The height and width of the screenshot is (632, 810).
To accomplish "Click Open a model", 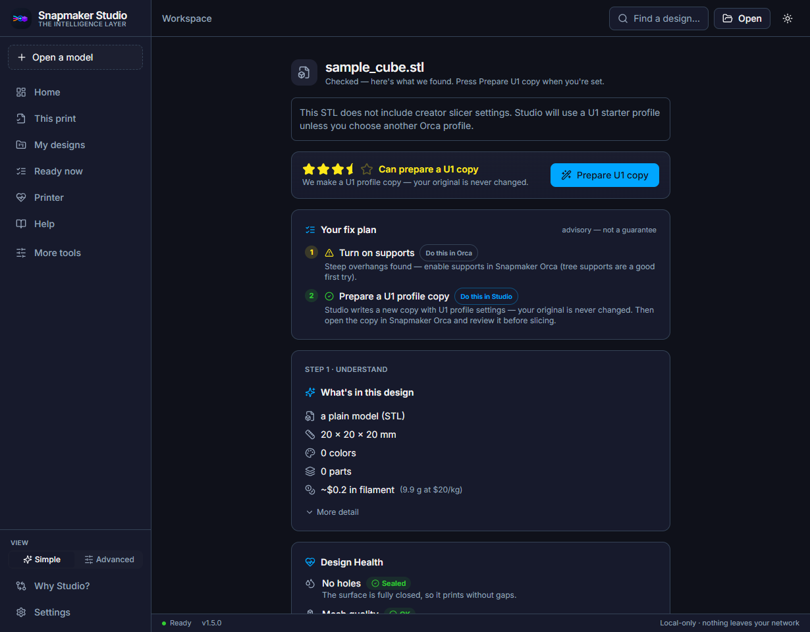I will pos(75,57).
